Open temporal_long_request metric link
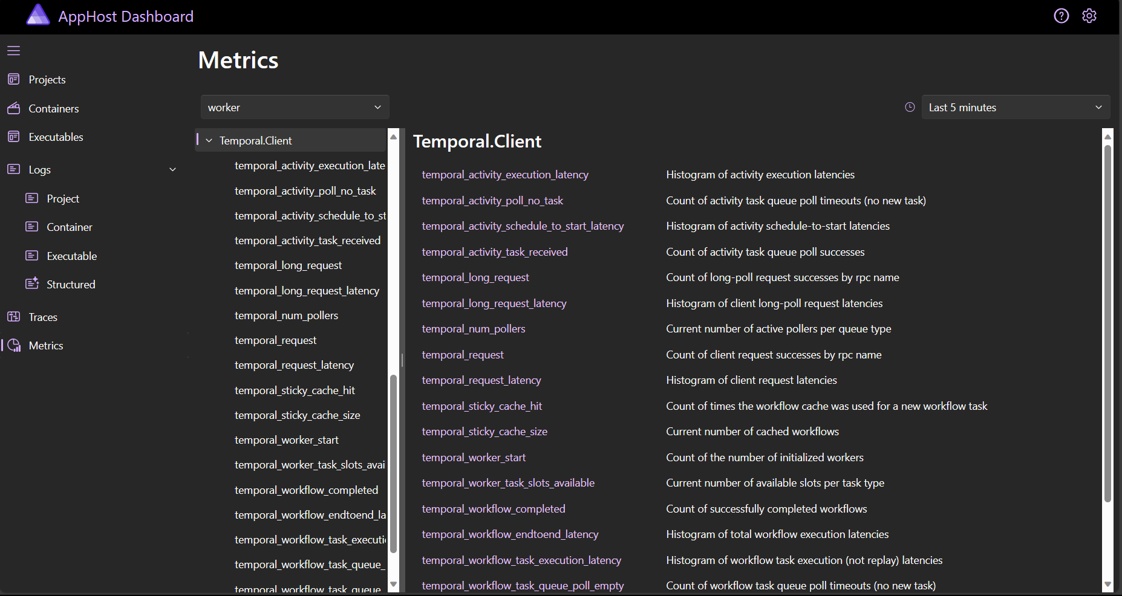Screen dimensions: 1122x596 [x=475, y=277]
